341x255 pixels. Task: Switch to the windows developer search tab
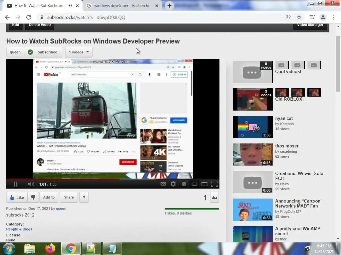(122, 6)
